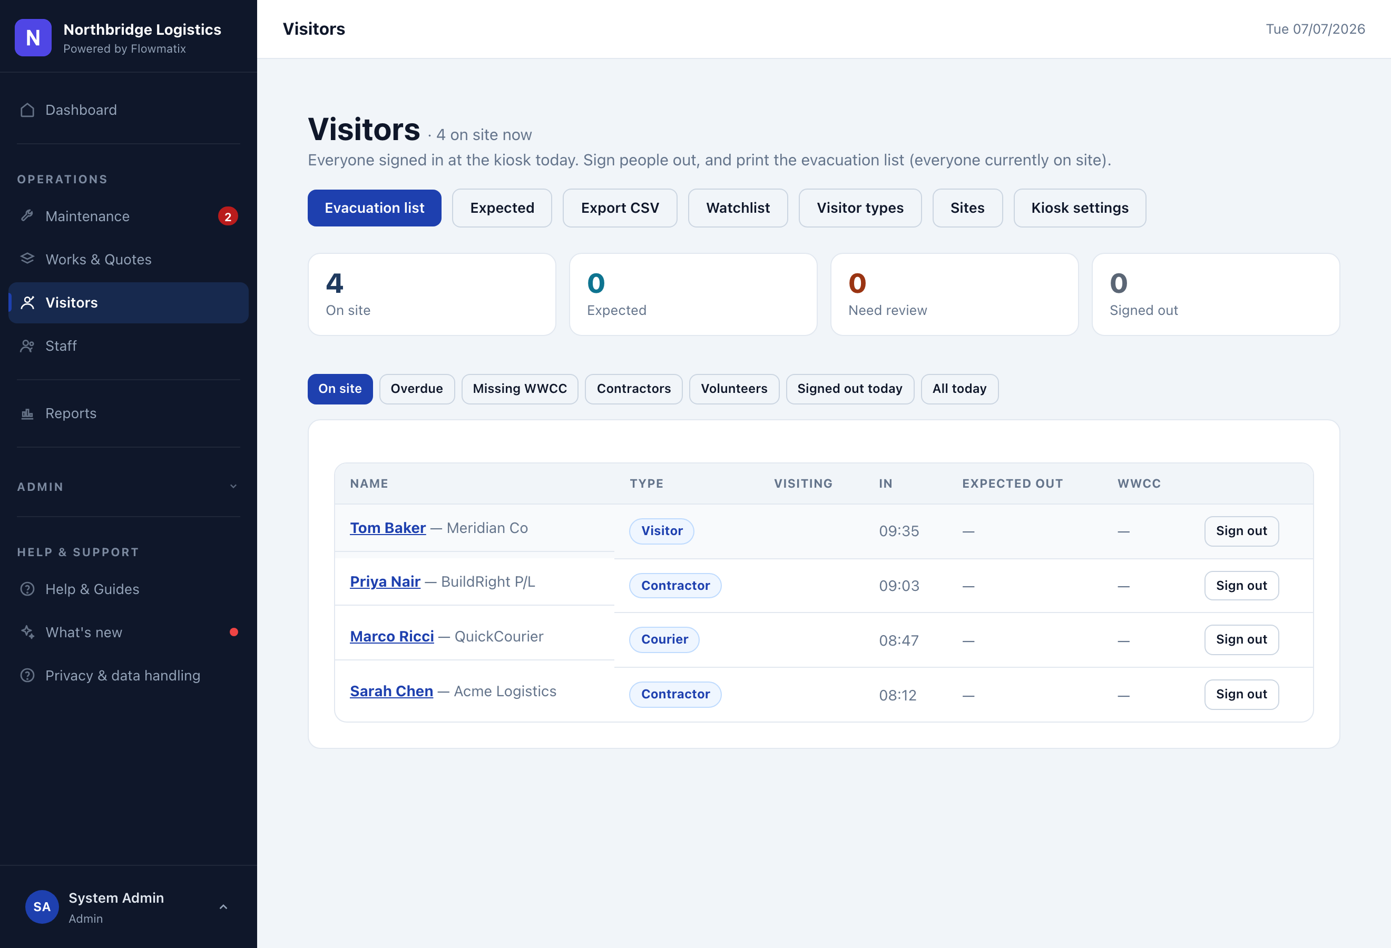Click the On site stat card

pyautogui.click(x=432, y=294)
